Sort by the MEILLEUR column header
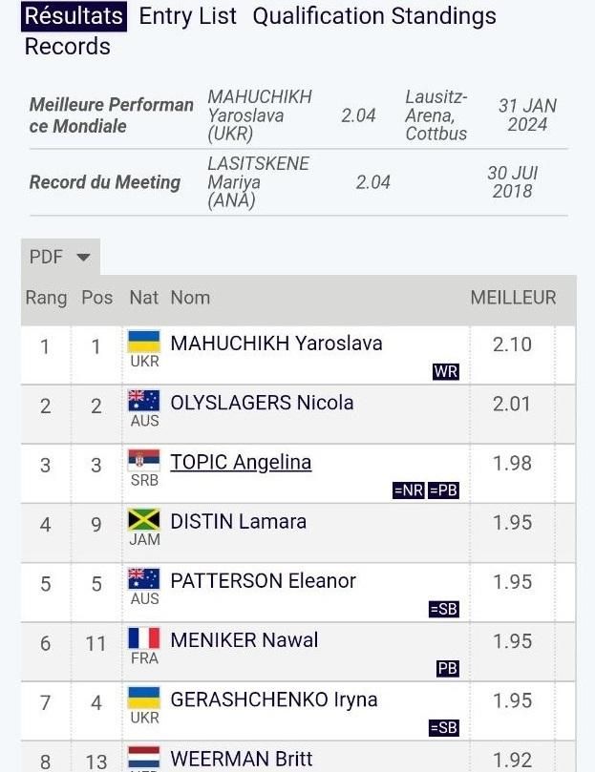The image size is (595, 772). tap(513, 298)
